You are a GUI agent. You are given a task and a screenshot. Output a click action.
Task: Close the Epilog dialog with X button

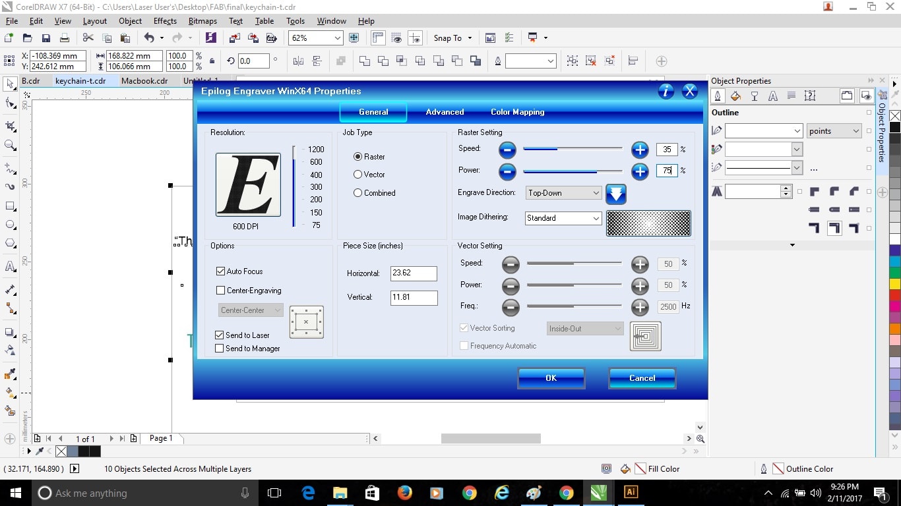pyautogui.click(x=690, y=92)
